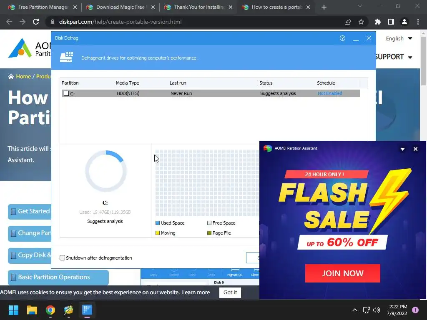Open the Not Enabled schedule link
The image size is (427, 320).
click(330, 93)
